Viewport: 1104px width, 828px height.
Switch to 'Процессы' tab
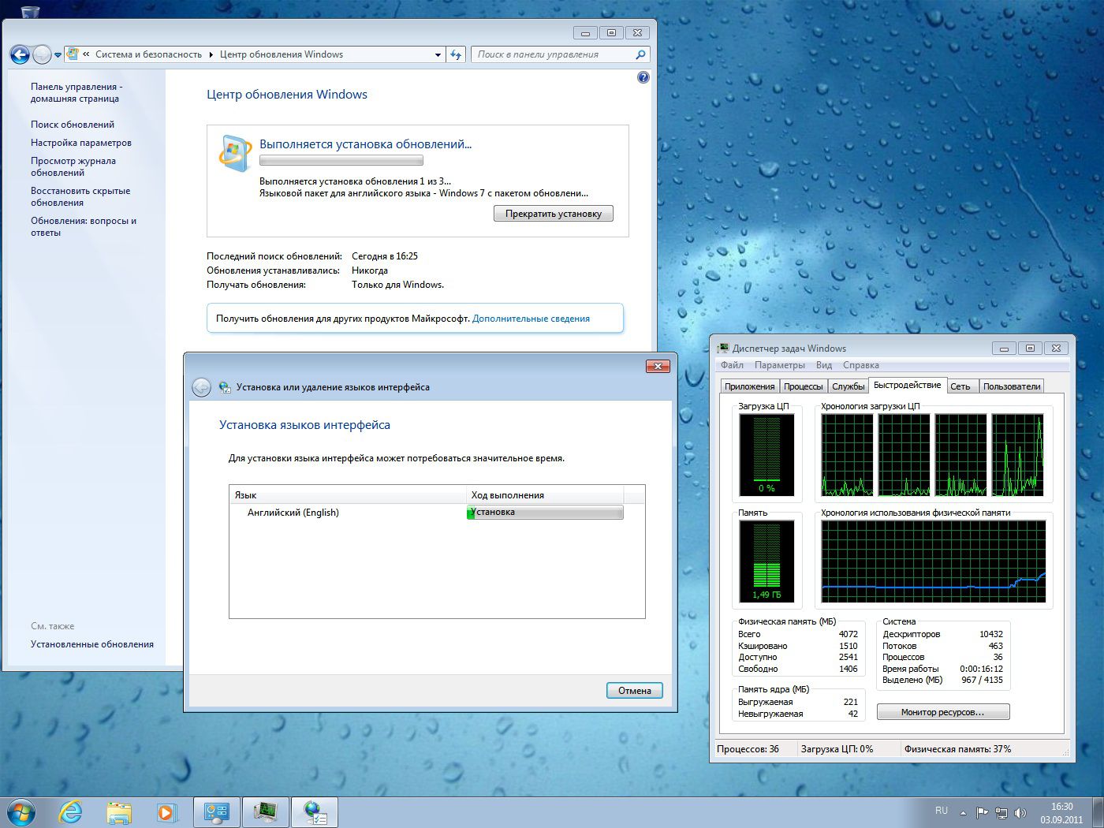(804, 386)
